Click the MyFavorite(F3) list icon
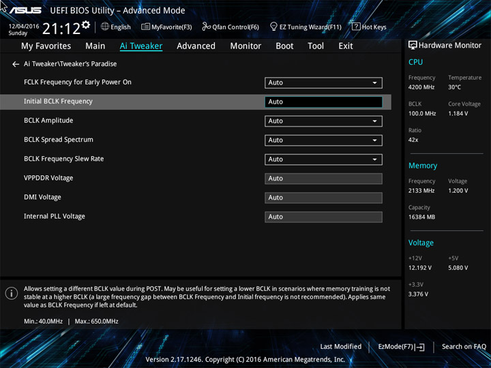This screenshot has height=368, width=491. [x=145, y=27]
